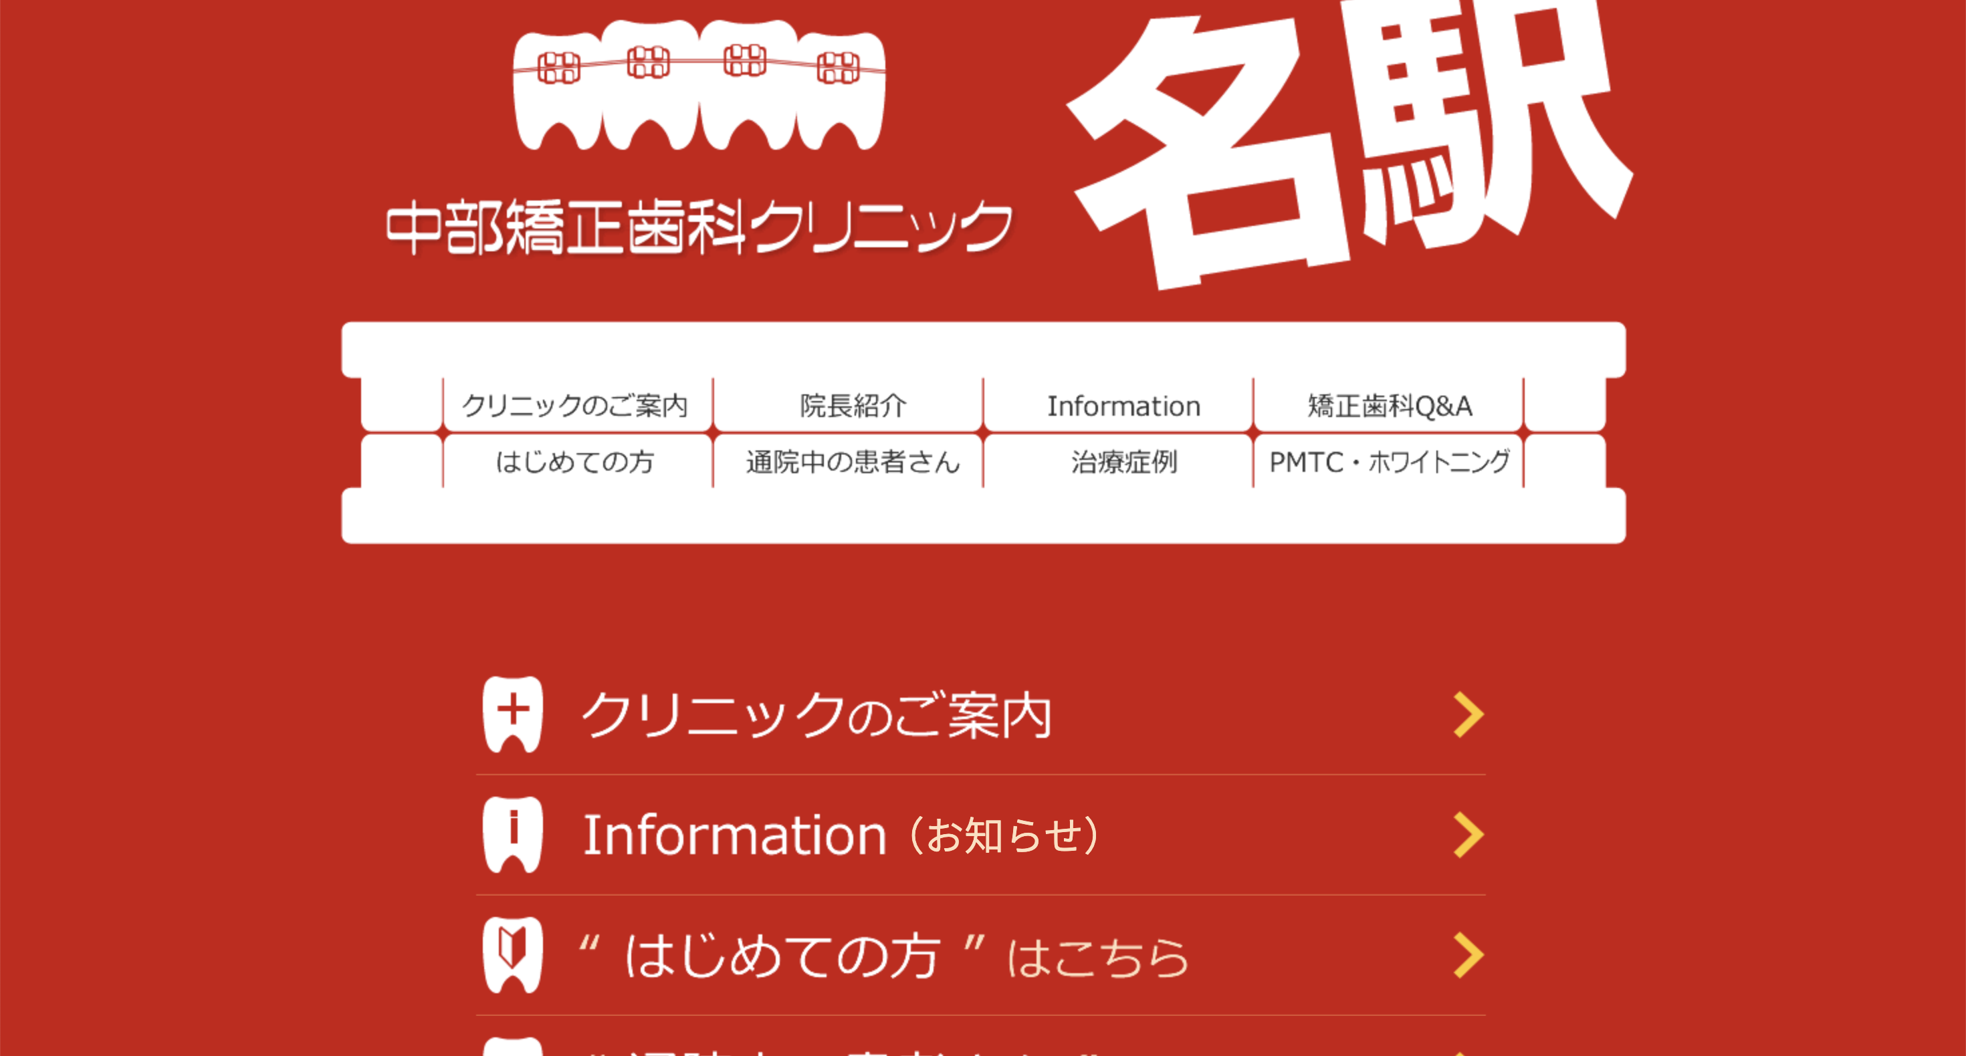Toggle the 治療症例 navigation item

coord(1128,460)
